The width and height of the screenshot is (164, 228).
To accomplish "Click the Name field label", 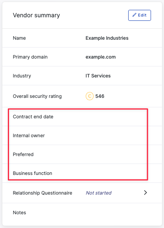I will (19, 38).
